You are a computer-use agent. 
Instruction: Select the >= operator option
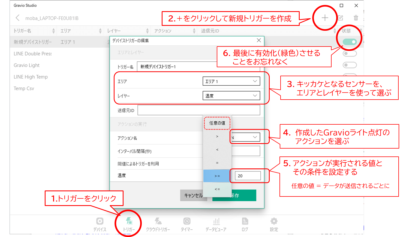[x=217, y=176]
